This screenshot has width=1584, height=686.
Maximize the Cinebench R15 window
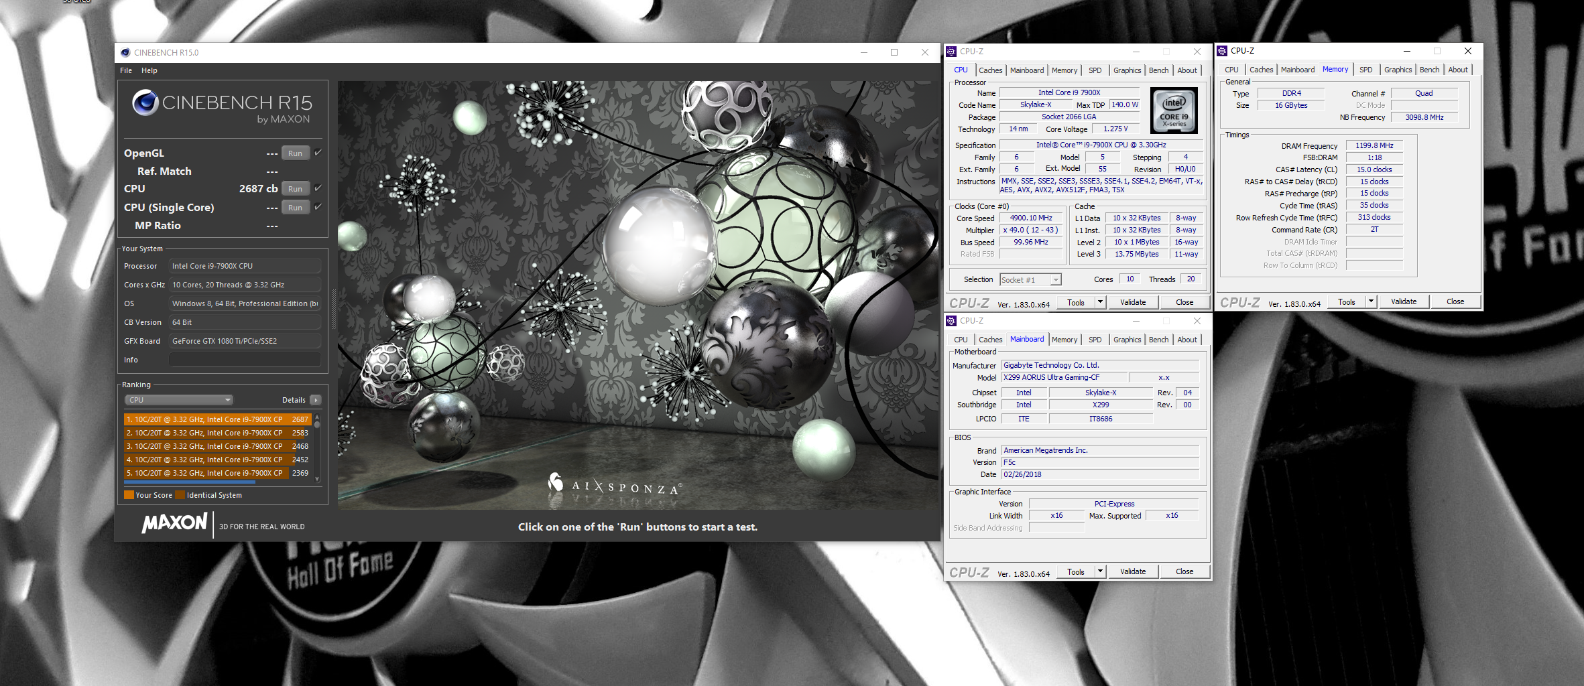coord(894,52)
